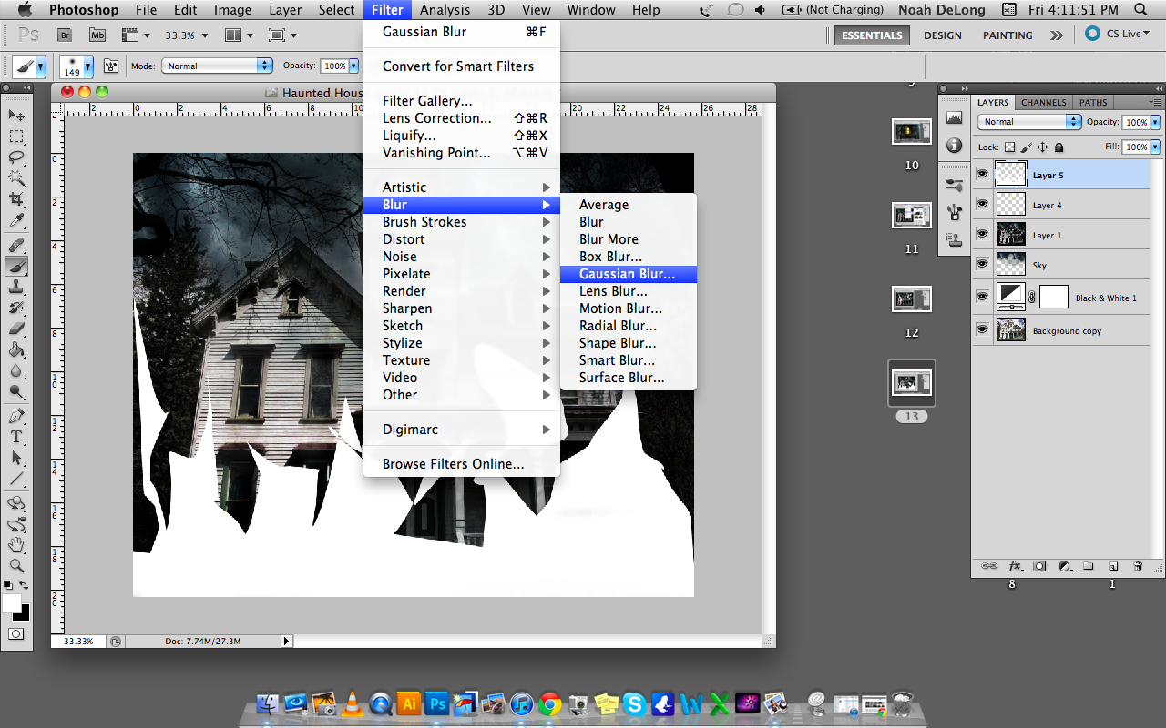Select the Zoom magnifier tool

16,566
